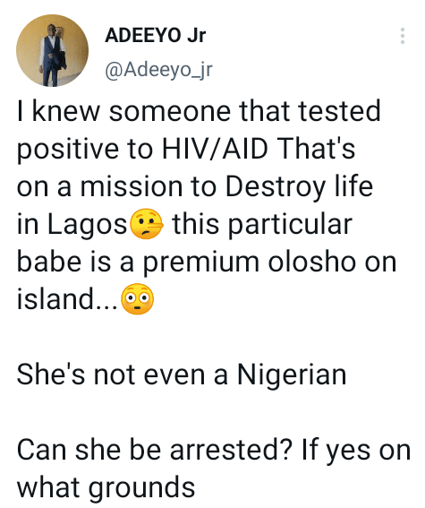Tap the lying face emoji after Lagos

pyautogui.click(x=147, y=224)
